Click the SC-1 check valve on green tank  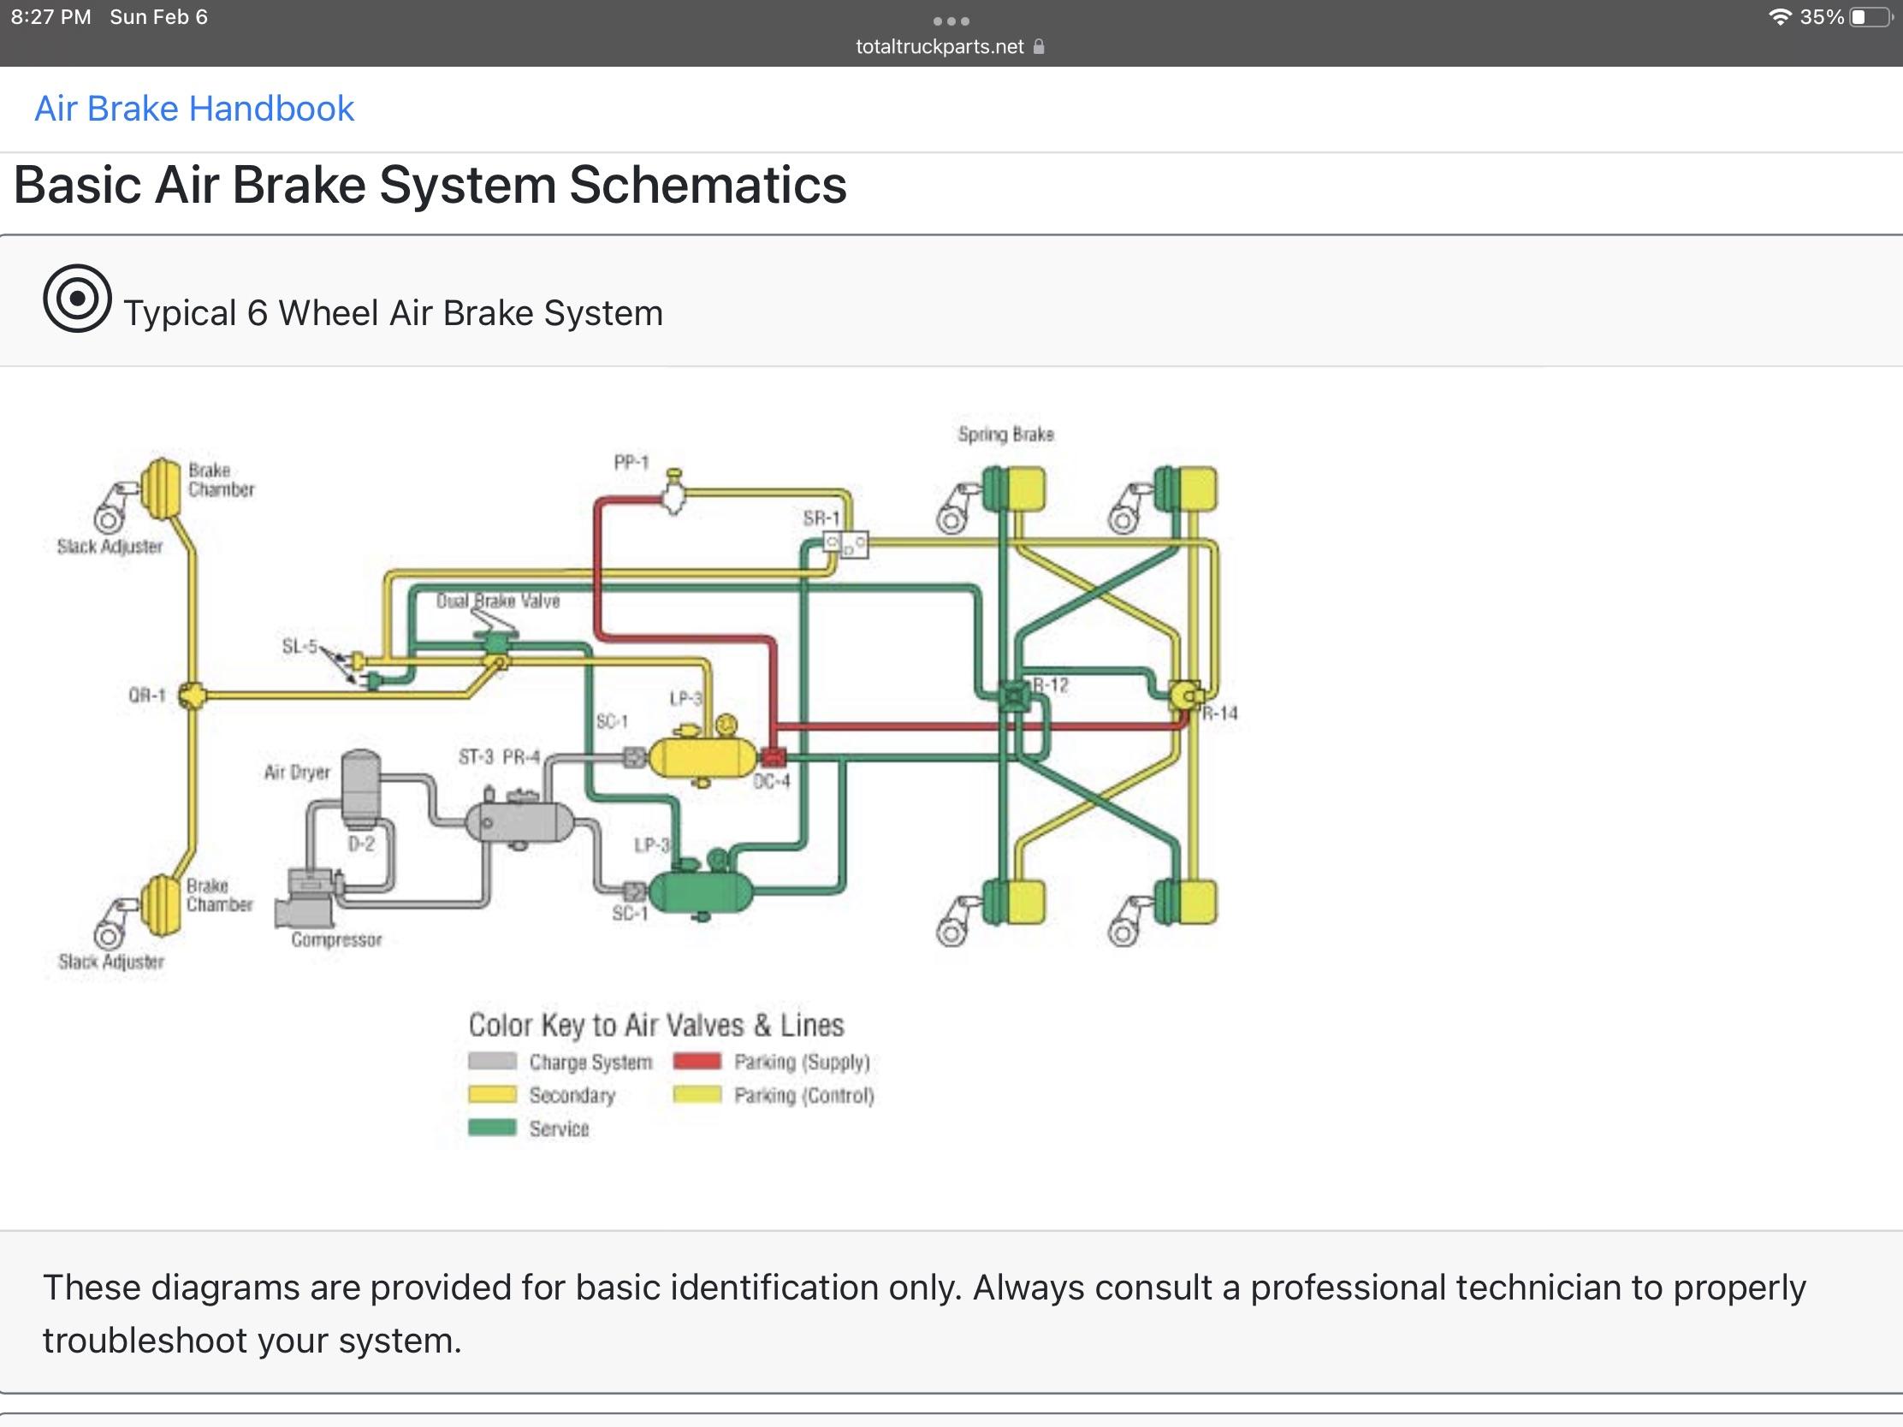click(x=634, y=892)
